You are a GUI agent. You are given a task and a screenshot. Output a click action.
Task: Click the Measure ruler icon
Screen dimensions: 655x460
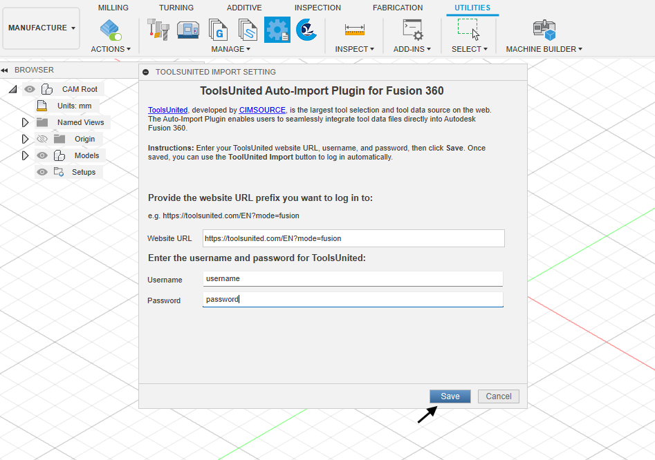pos(355,30)
